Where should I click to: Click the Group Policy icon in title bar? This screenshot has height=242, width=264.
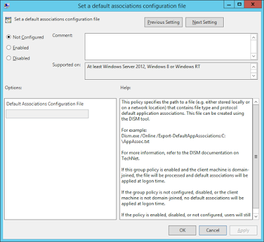tap(7, 5)
